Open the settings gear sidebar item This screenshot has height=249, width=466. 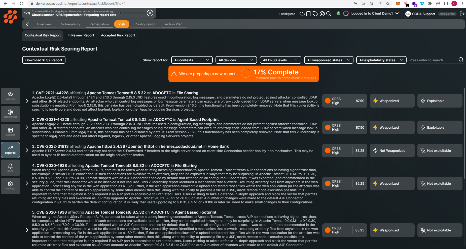[10, 186]
